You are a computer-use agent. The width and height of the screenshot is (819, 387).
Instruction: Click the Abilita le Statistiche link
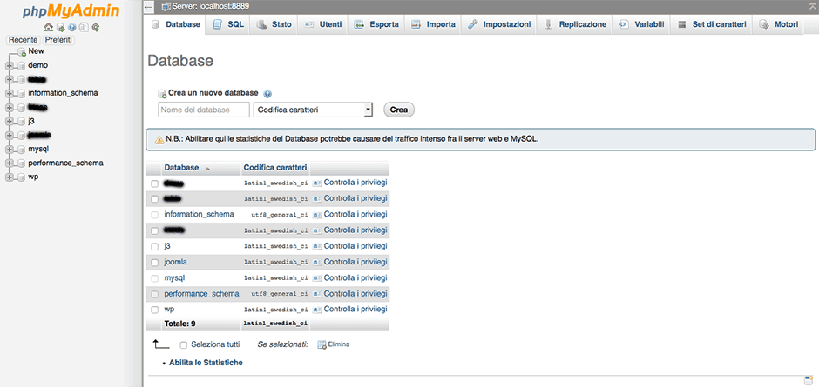pos(206,362)
